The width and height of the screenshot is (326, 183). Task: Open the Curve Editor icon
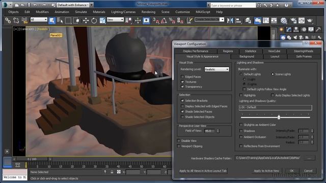(266, 20)
